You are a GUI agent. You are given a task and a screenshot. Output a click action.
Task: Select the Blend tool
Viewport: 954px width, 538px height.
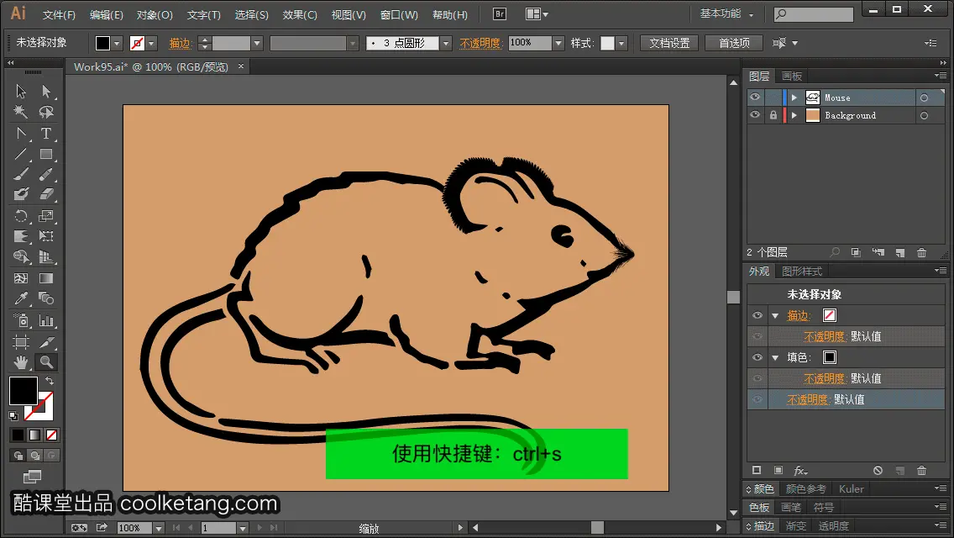(x=46, y=298)
